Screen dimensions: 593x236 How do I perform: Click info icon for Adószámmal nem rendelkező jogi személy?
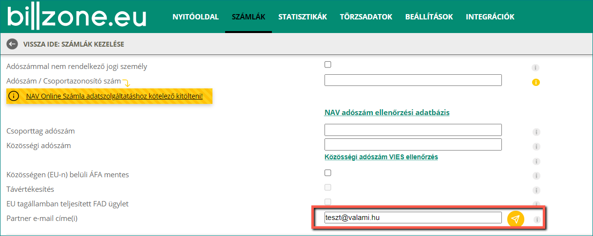536,68
